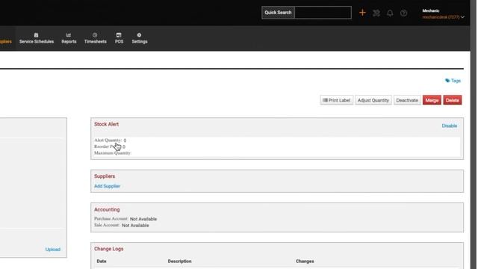
Task: Click the red Delete button
Action: (453, 100)
